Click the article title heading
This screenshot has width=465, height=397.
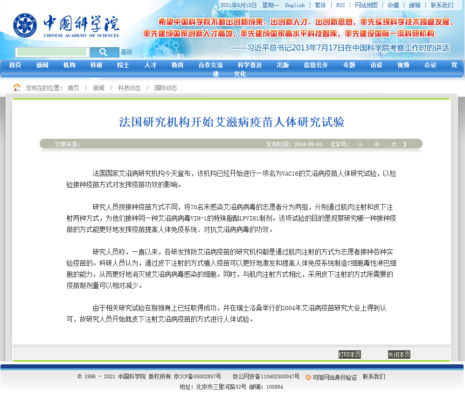(x=232, y=122)
